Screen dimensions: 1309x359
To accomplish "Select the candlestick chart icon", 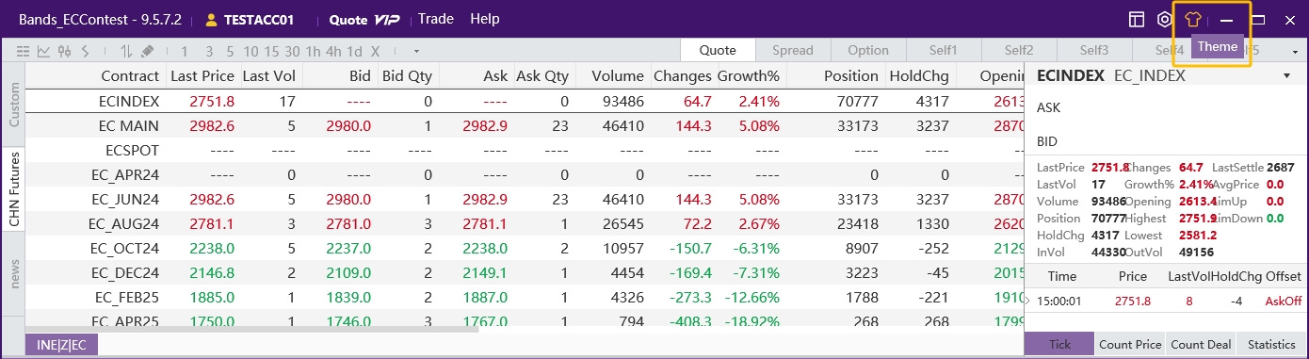I will 64,51.
